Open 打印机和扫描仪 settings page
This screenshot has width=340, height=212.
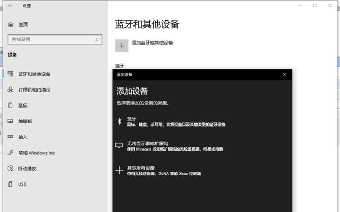(34, 90)
